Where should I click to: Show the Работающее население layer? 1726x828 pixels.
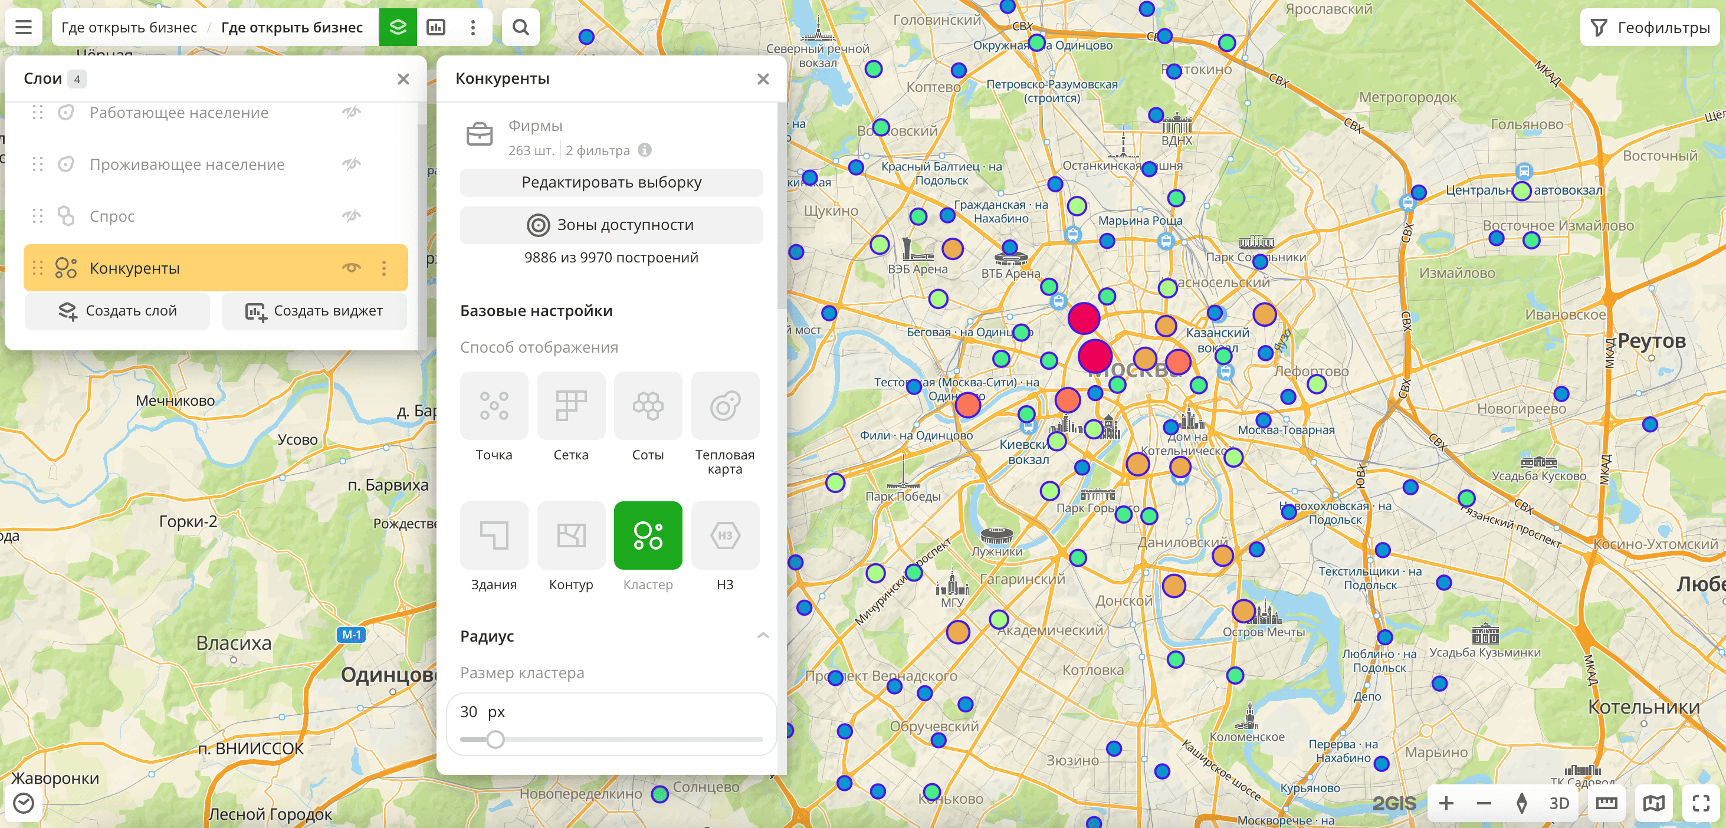point(352,112)
